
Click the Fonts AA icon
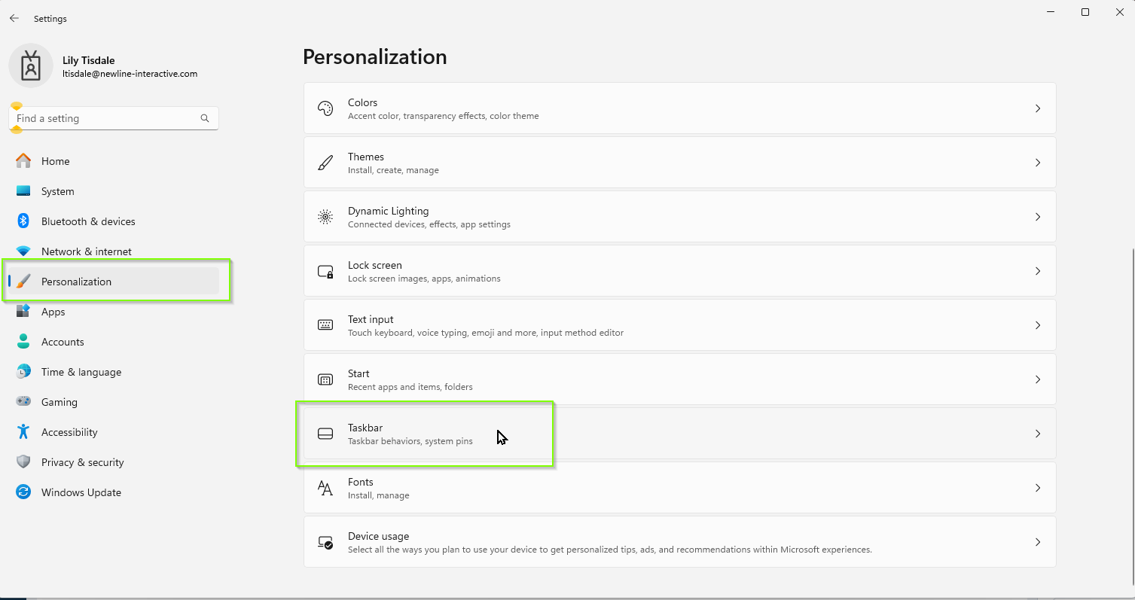[x=325, y=488]
